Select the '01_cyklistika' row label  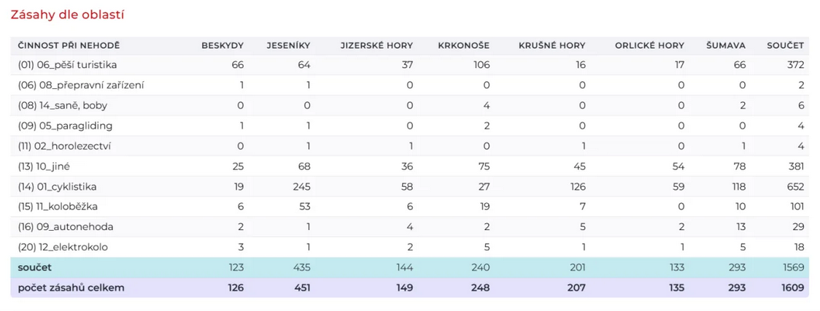pos(57,187)
